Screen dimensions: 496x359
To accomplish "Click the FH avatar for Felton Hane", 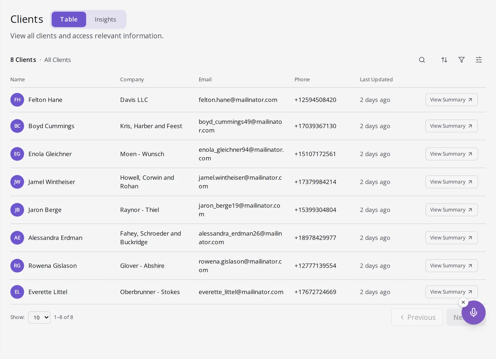I will tap(17, 100).
